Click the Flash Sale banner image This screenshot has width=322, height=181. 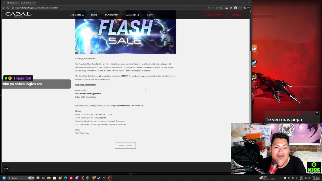(x=126, y=36)
